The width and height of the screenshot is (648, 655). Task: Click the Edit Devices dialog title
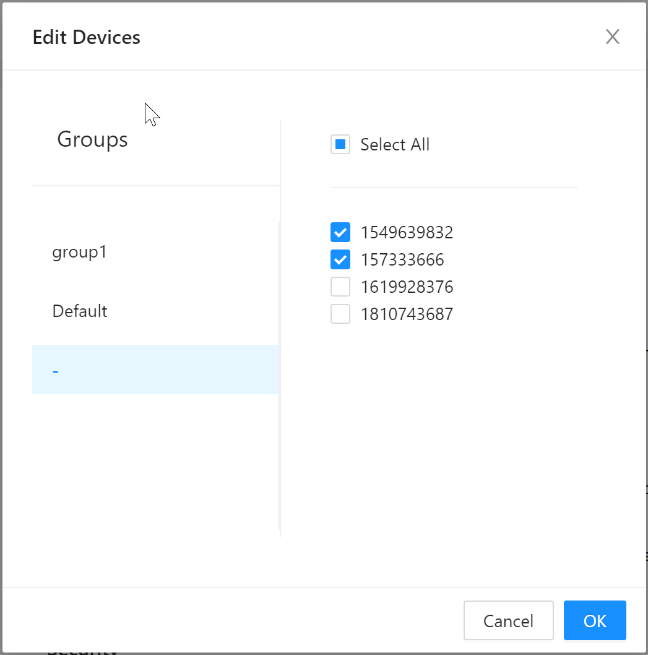pyautogui.click(x=86, y=37)
